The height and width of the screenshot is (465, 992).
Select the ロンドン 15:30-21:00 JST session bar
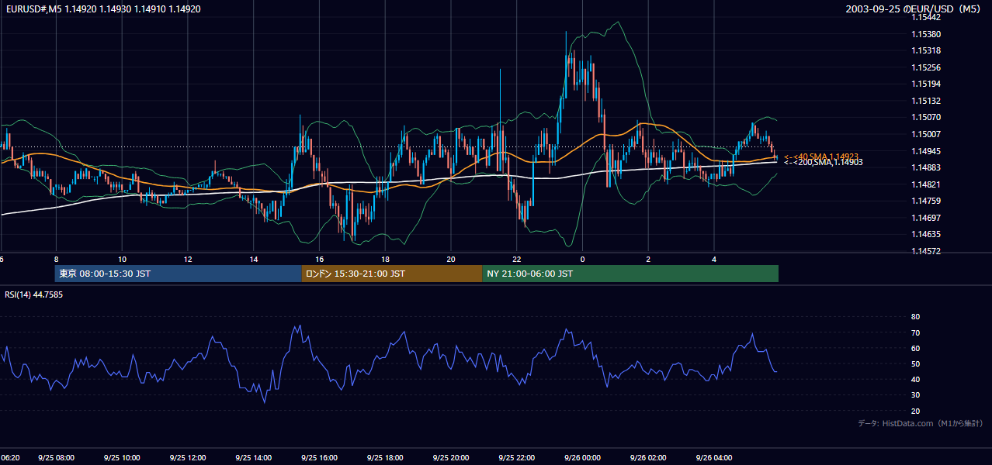pos(392,274)
